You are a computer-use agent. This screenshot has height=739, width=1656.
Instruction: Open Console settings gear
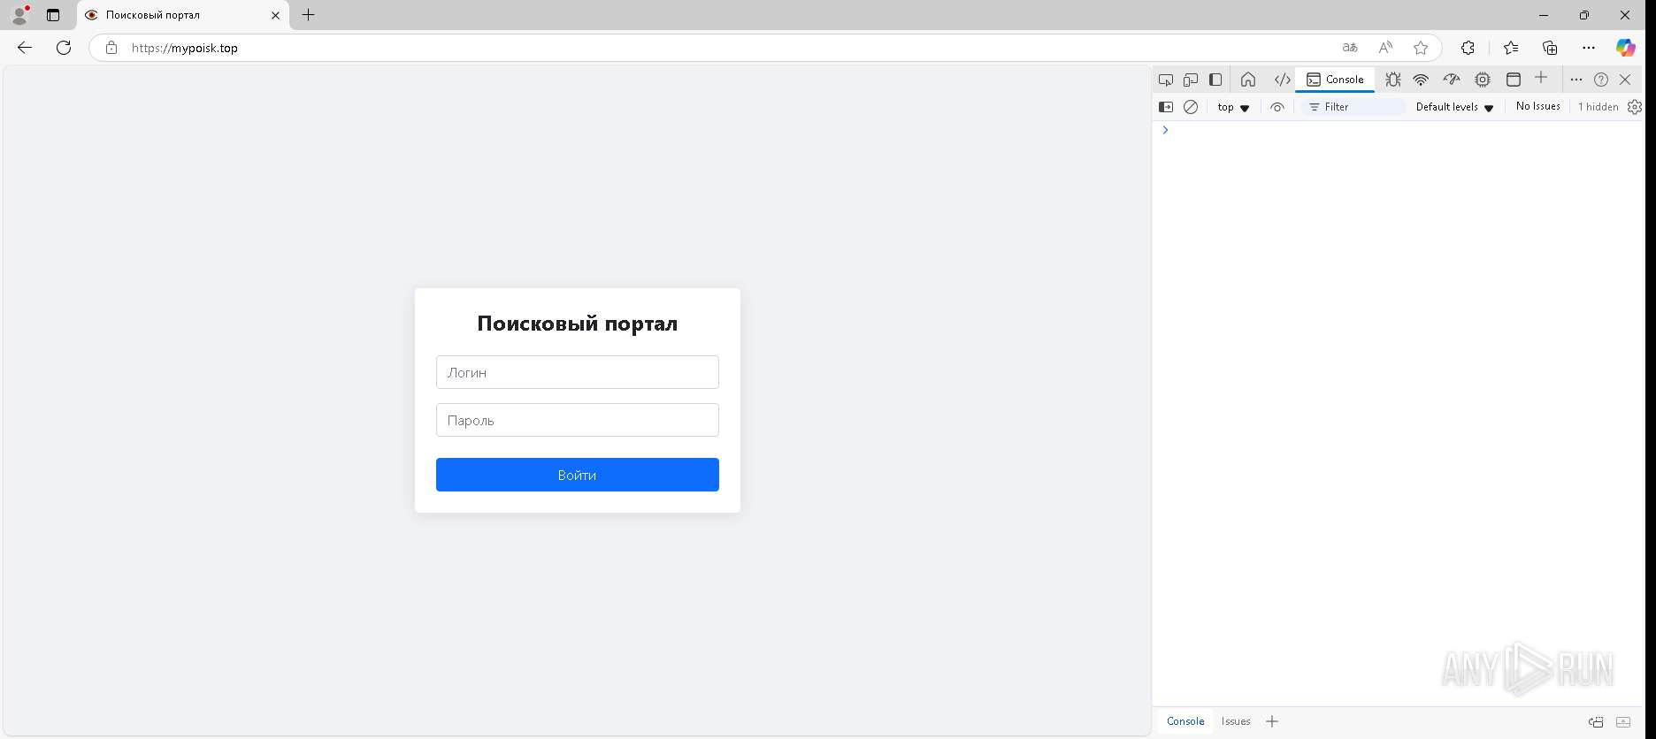click(1635, 107)
